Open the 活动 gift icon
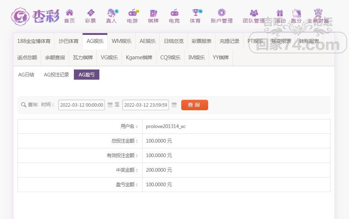 [x=280, y=13]
